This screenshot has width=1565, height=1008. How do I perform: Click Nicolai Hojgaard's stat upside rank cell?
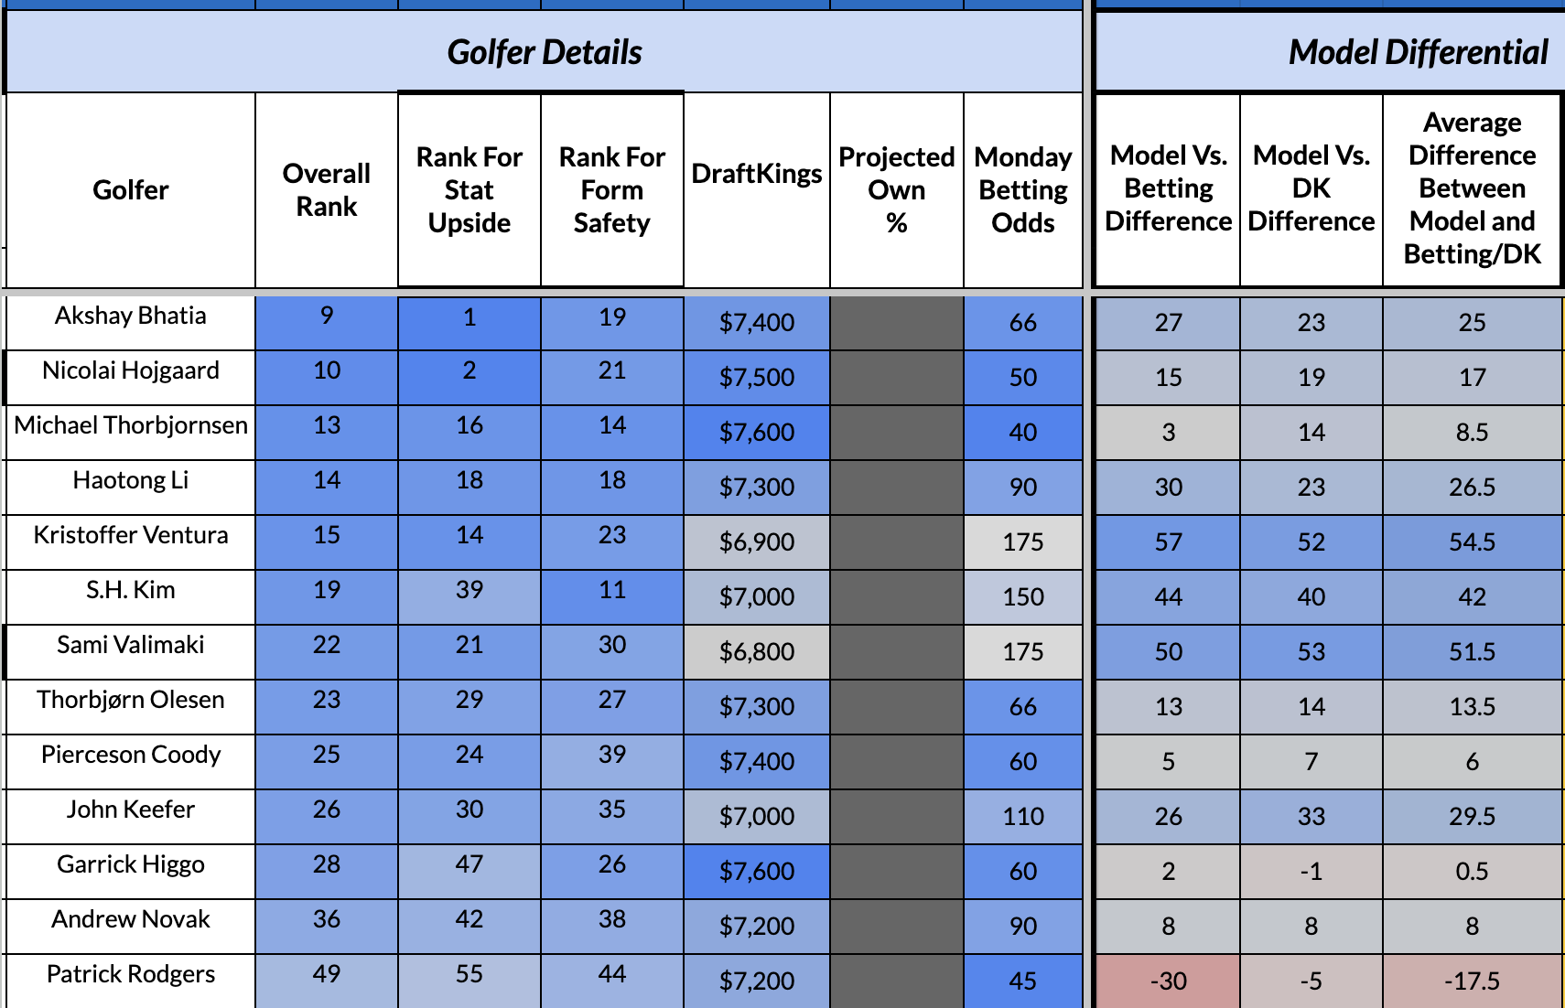[469, 371]
